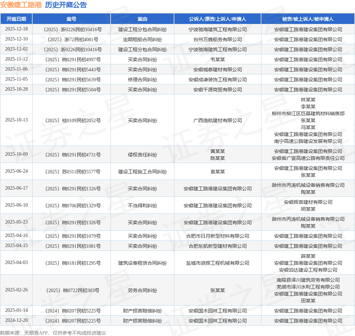
Task: Select case number (2025)浙72民初4081号
Action: click(x=73, y=39)
